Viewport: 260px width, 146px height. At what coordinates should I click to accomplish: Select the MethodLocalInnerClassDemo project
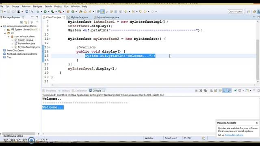(22, 54)
